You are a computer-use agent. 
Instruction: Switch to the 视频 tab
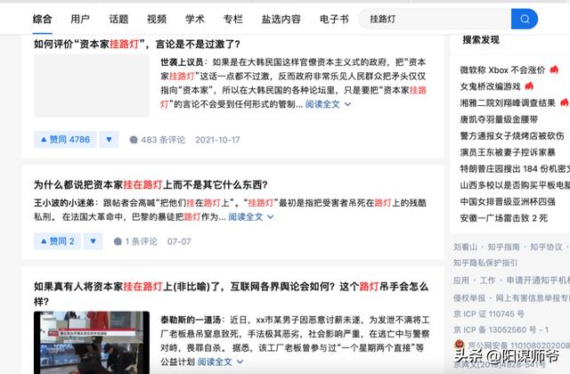157,19
